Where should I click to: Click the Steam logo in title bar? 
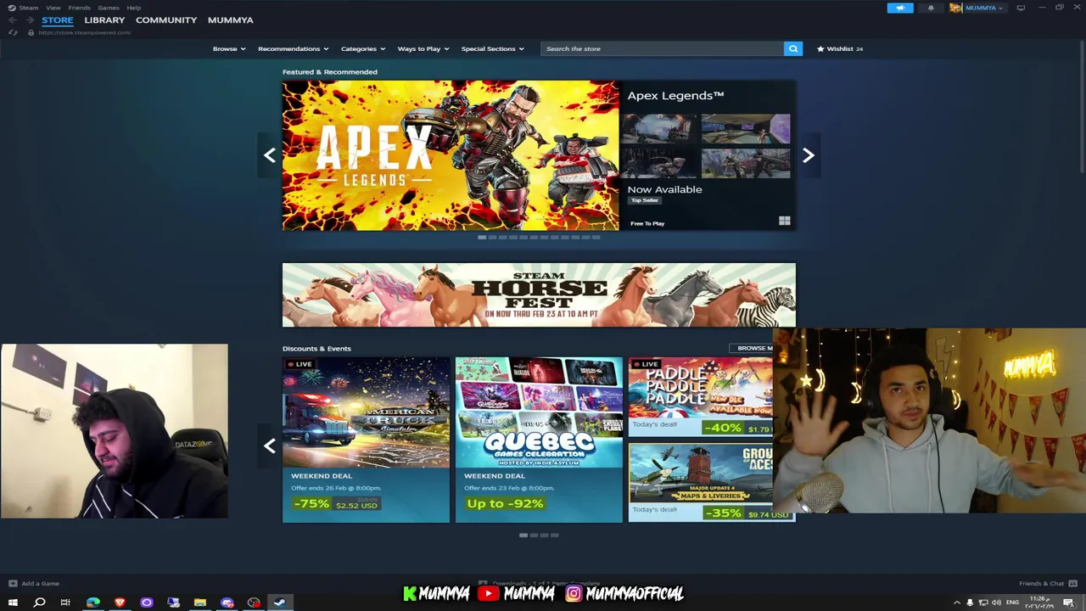click(x=12, y=8)
